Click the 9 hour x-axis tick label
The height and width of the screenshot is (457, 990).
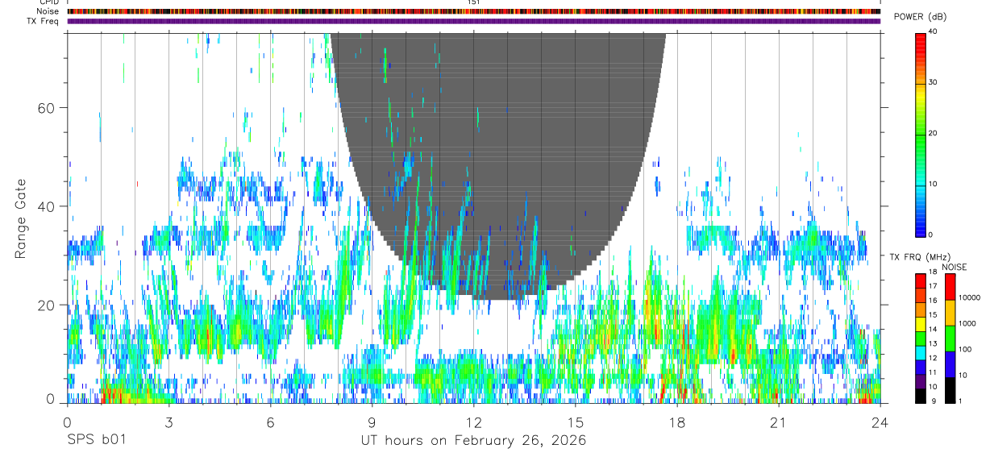point(372,422)
